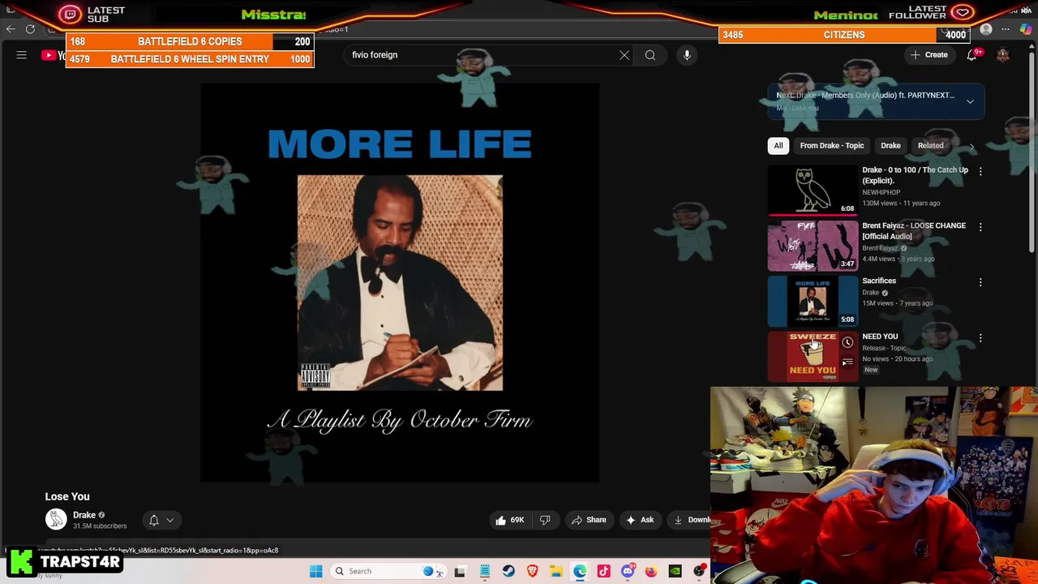Open the Sacrifices title link
1038x584 pixels.
pyautogui.click(x=879, y=281)
